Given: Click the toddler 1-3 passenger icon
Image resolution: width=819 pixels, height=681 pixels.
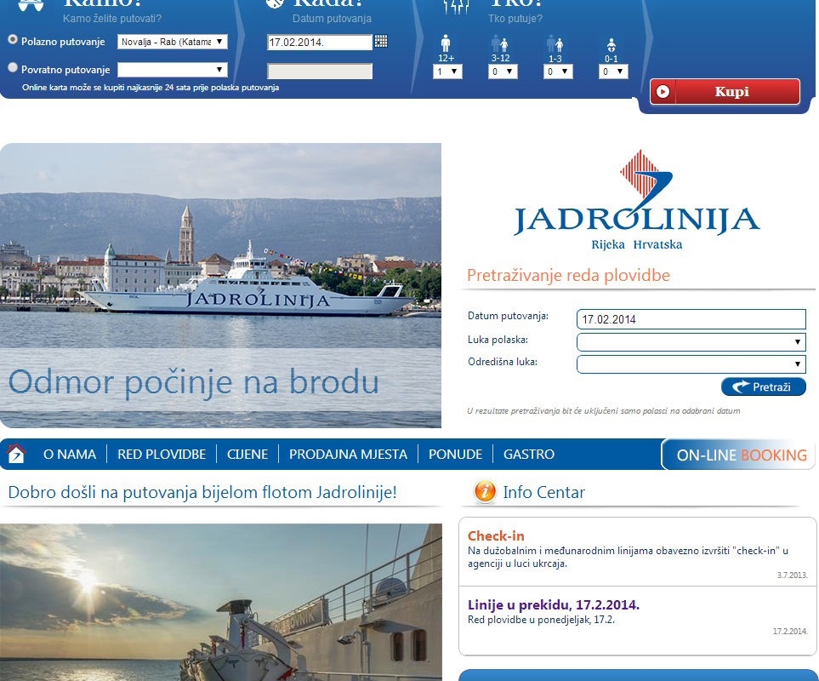Looking at the screenshot, I should coord(555,43).
